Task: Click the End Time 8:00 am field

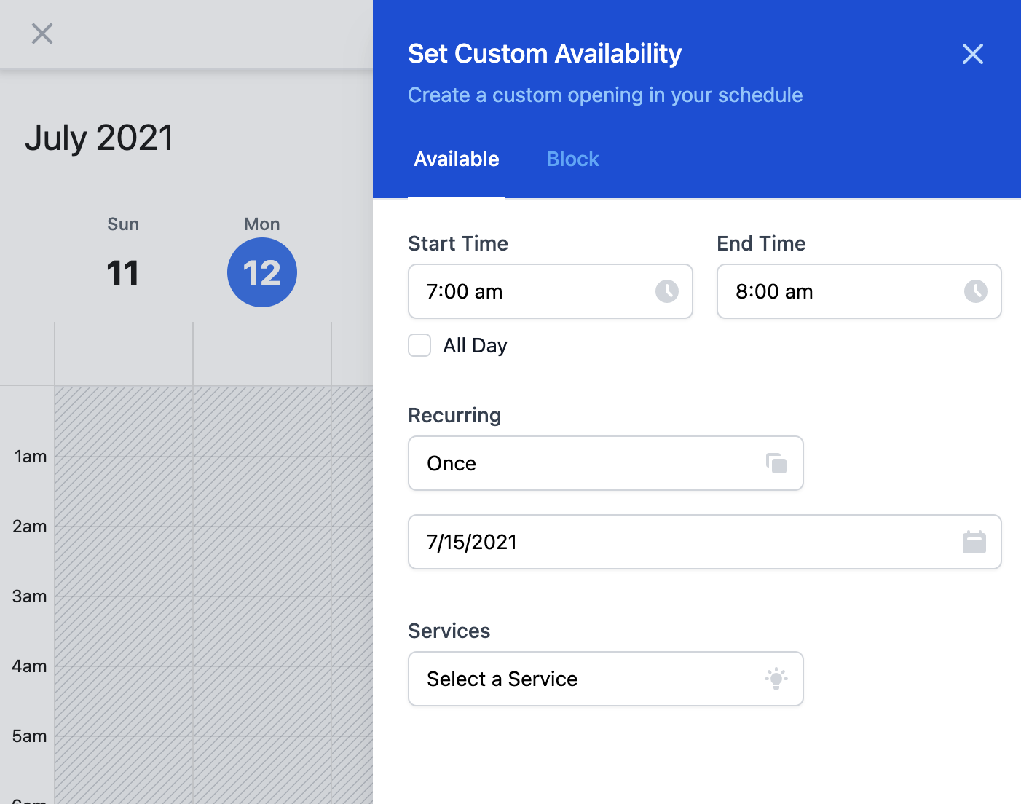Action: coord(845,291)
